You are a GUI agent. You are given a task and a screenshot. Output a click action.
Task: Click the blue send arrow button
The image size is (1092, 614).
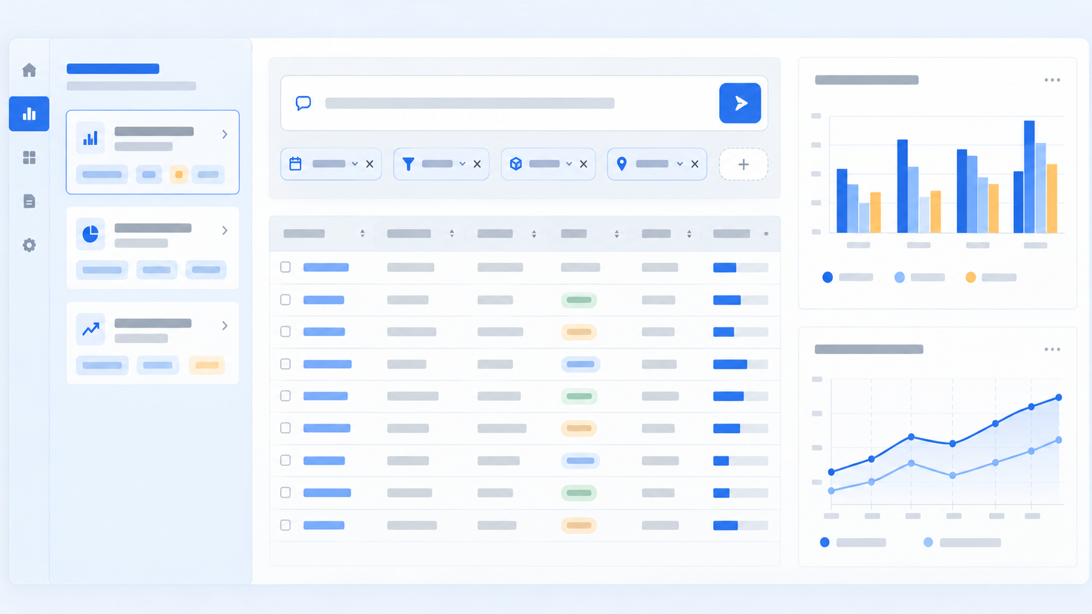point(740,103)
